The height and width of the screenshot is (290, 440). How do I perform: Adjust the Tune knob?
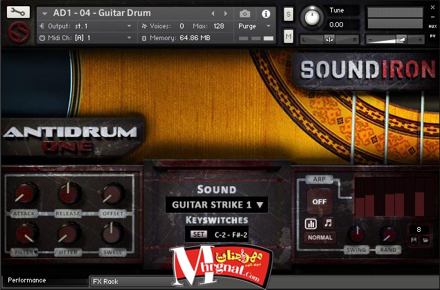312,17
